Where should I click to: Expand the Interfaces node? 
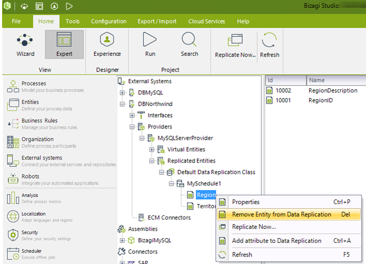[132, 115]
